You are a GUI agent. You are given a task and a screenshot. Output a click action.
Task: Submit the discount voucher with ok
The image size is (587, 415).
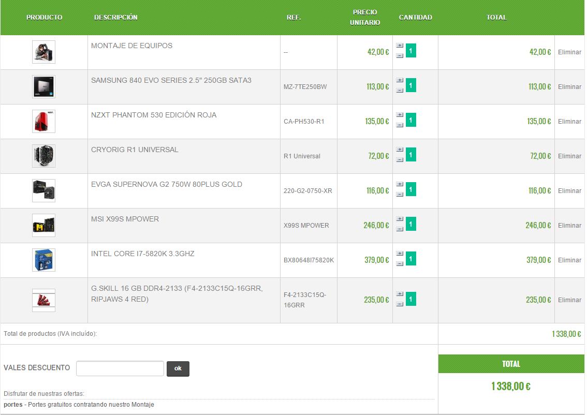click(x=178, y=368)
